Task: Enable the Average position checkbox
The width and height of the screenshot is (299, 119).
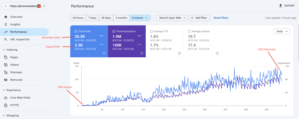Action: pos(189,31)
